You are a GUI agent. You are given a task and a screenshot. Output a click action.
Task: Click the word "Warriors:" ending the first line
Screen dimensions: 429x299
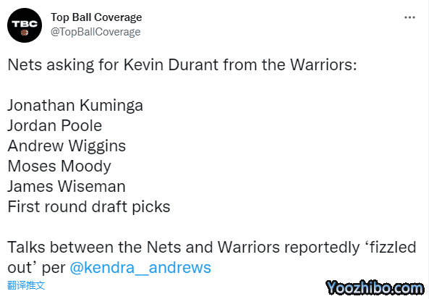pyautogui.click(x=323, y=65)
